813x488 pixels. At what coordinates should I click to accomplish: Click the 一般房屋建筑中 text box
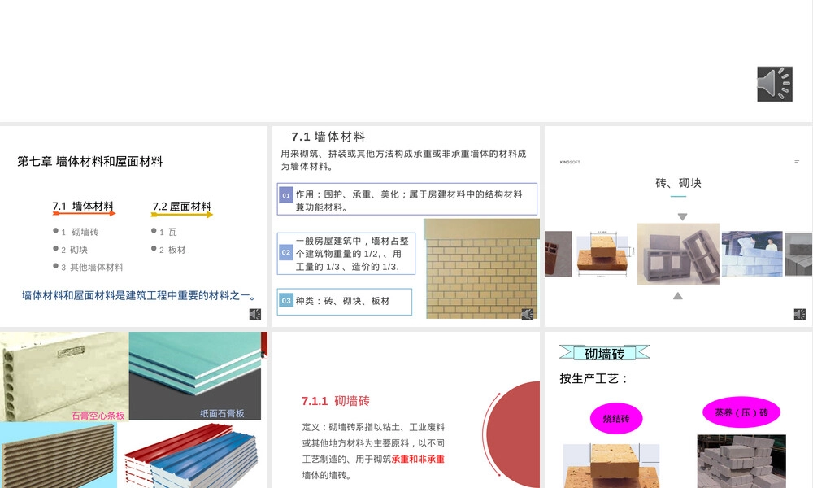pos(346,254)
